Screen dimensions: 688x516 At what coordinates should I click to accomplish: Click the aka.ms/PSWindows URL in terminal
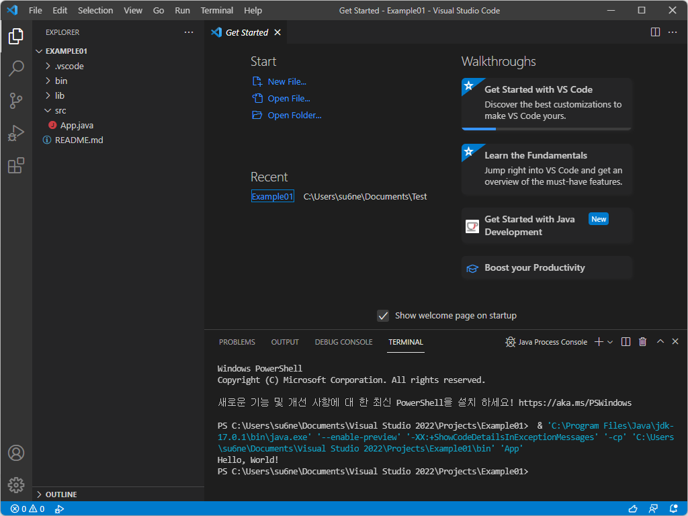point(575,403)
